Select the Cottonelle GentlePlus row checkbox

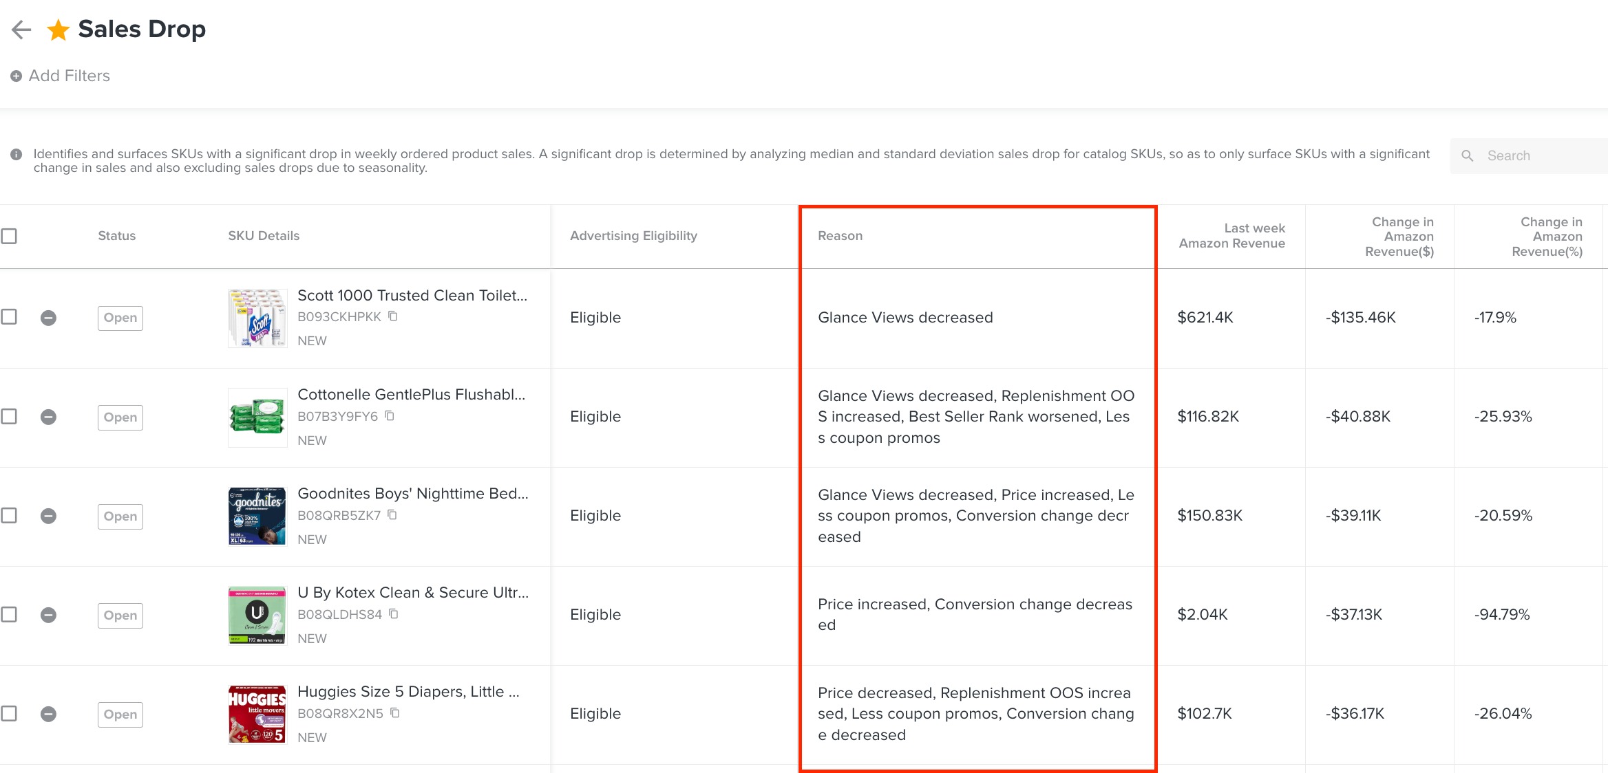pyautogui.click(x=9, y=417)
